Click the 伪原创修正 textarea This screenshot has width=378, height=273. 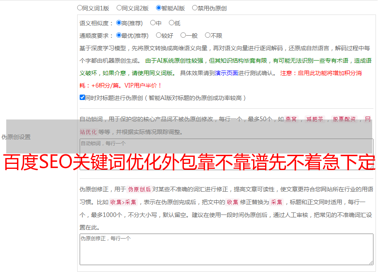pos(227,249)
